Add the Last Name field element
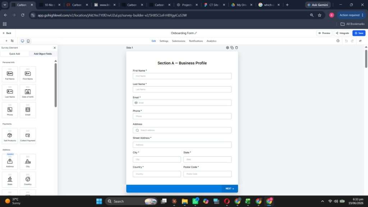 [x=10, y=92]
